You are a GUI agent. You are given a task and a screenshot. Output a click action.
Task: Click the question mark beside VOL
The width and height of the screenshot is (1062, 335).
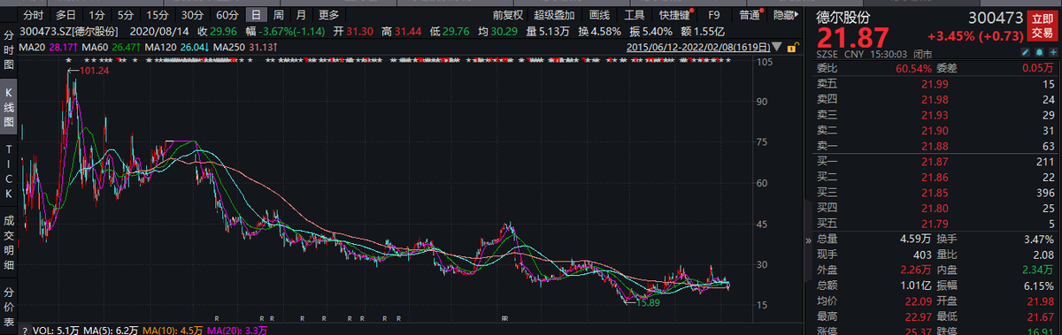tap(25, 330)
